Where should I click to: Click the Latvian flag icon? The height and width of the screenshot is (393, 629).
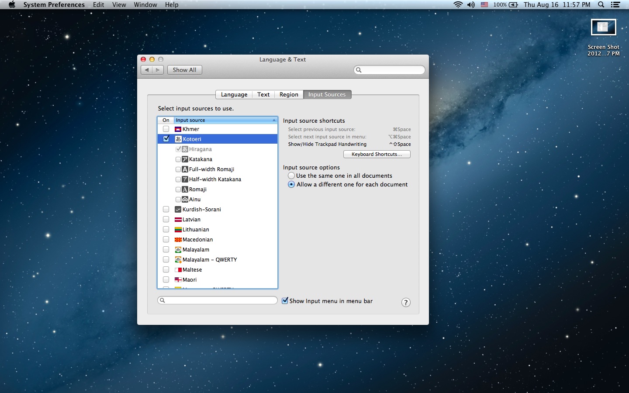[x=178, y=220]
